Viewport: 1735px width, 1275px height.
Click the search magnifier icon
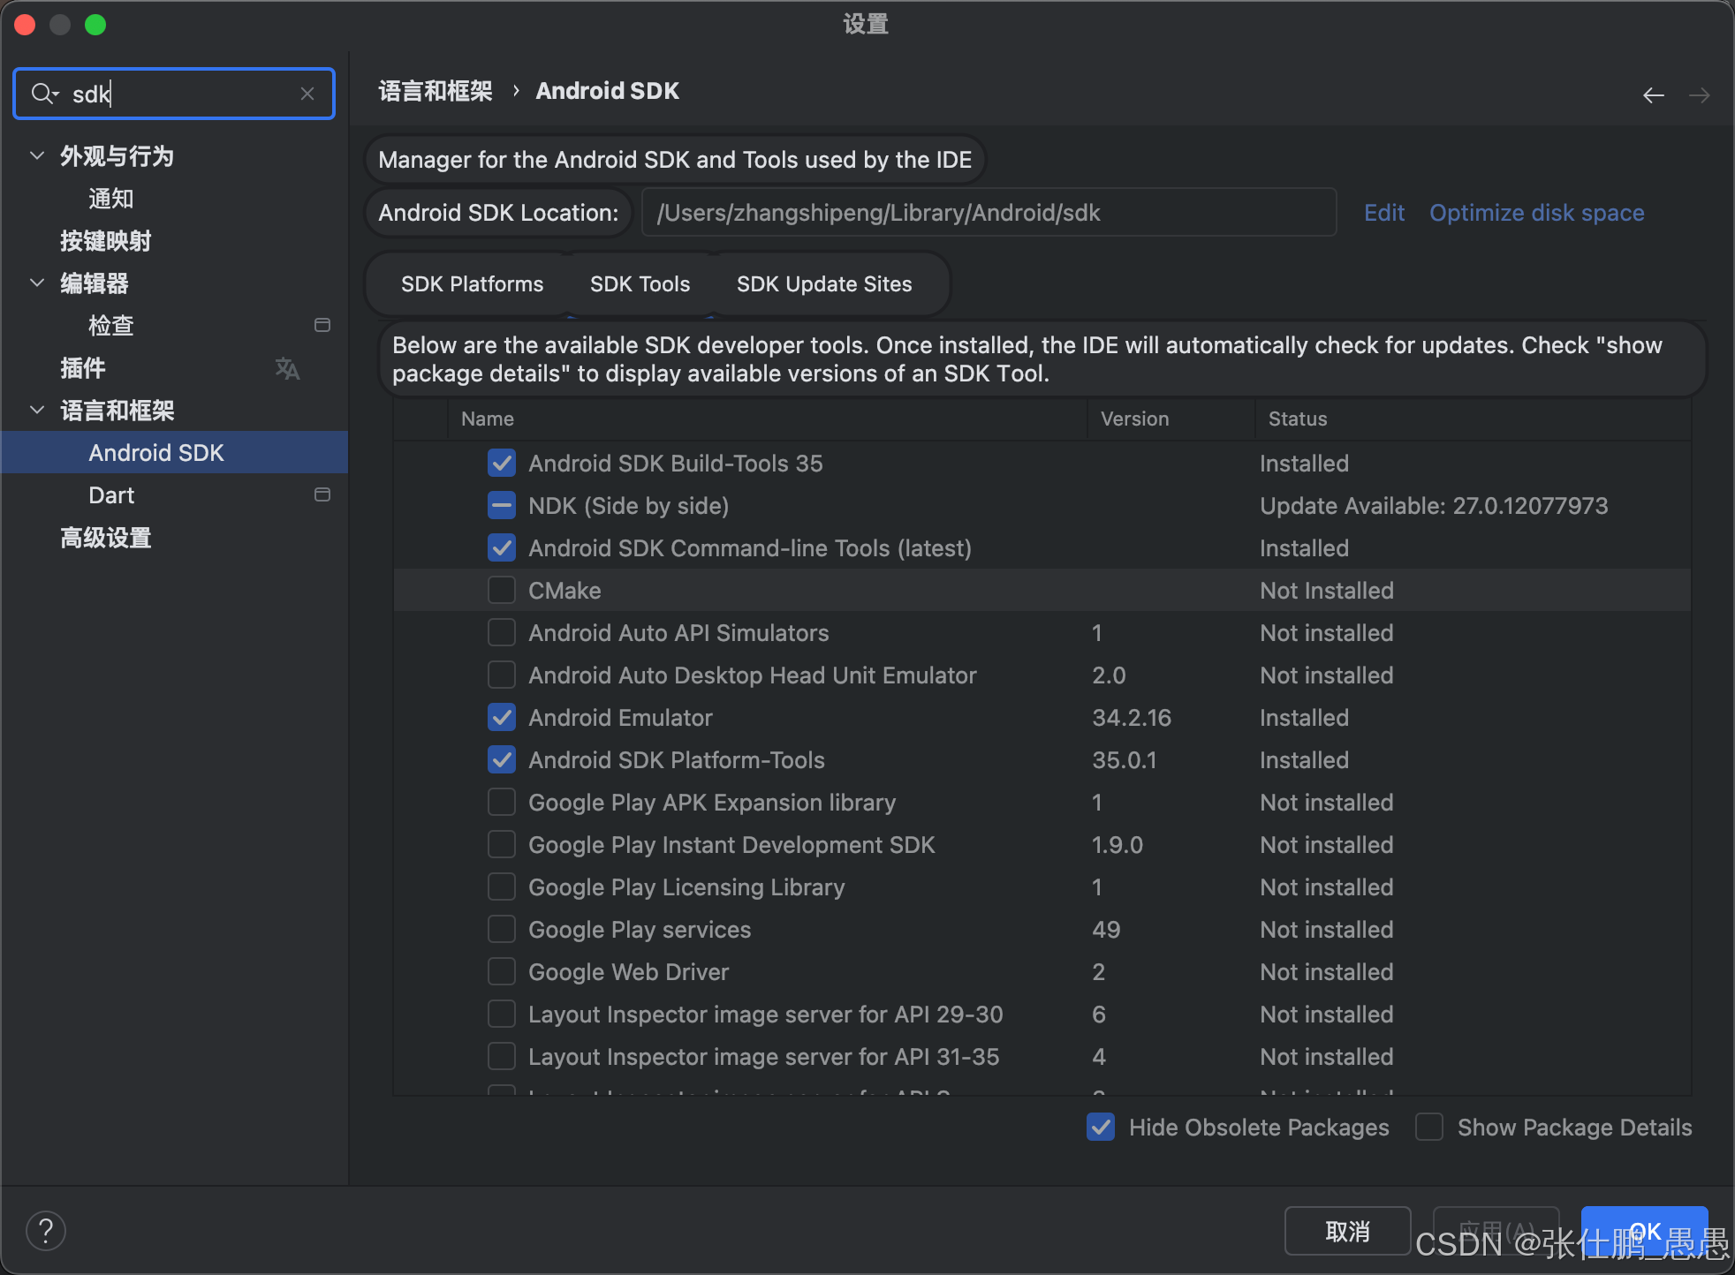(42, 94)
